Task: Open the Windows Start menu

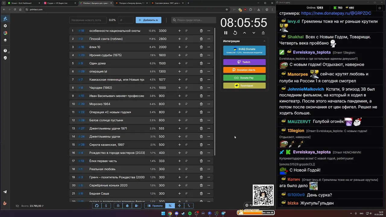Action: (x=163, y=213)
